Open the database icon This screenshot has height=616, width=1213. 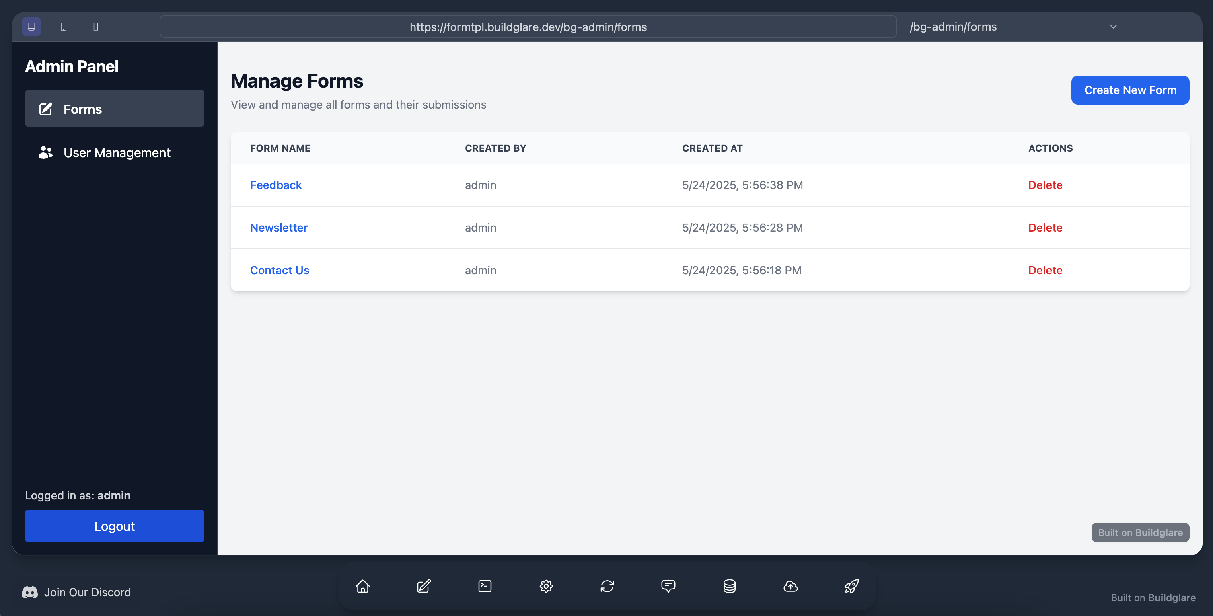coord(730,586)
